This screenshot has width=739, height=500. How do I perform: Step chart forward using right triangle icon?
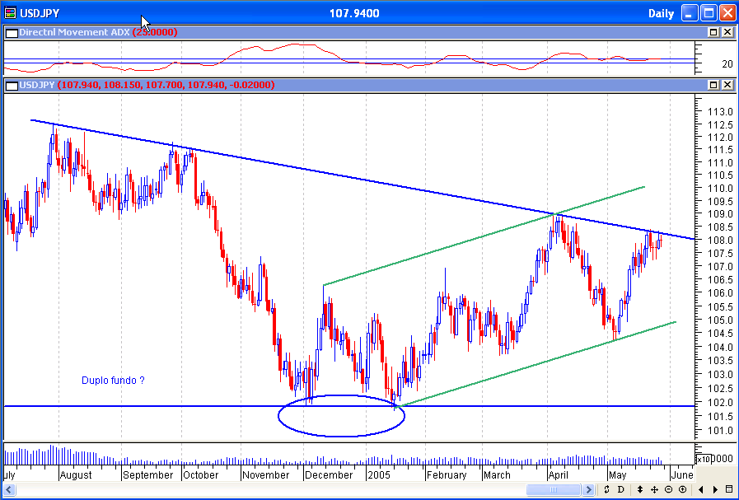click(x=715, y=489)
